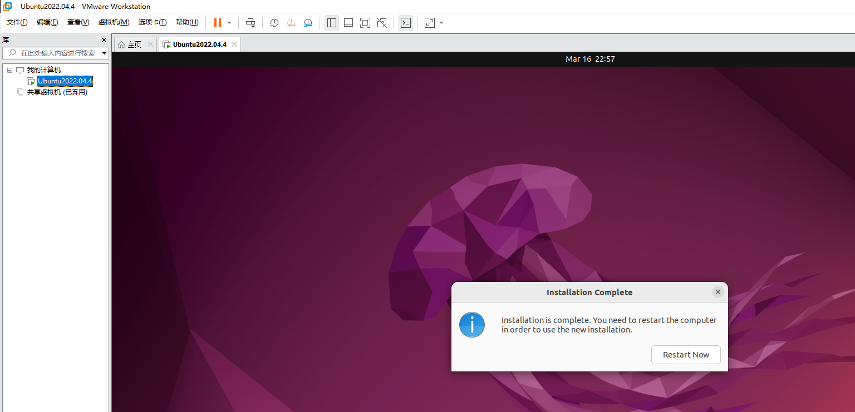
Task: Switch to the 主页 home tab
Action: coord(134,44)
